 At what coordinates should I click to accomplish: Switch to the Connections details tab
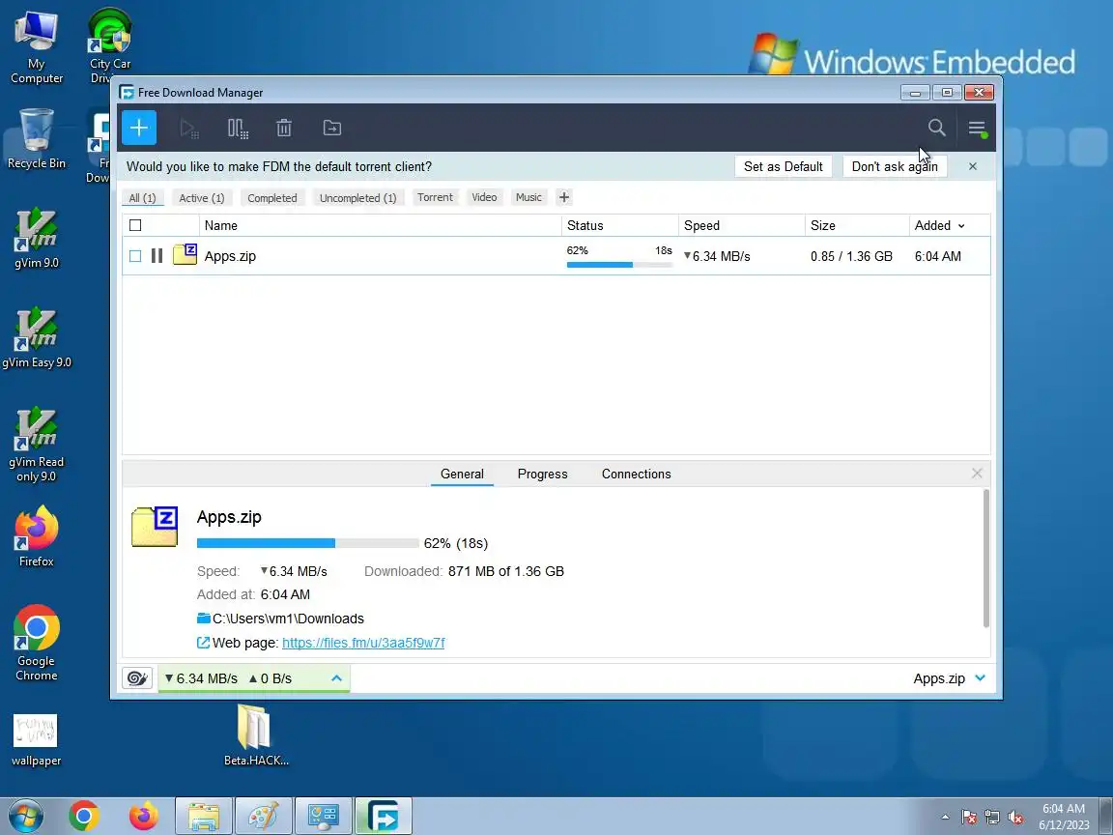(x=636, y=474)
